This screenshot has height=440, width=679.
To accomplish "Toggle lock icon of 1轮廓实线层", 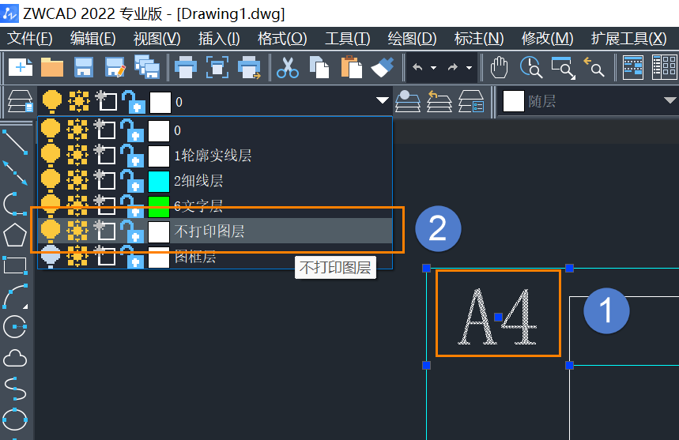I will point(132,156).
